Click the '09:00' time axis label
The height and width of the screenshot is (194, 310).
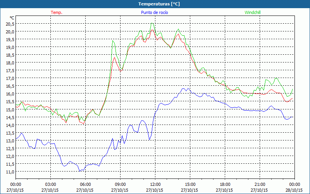pos(120,185)
